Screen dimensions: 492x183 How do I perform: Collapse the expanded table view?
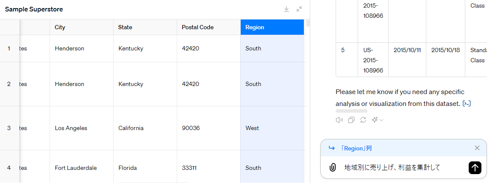[299, 9]
